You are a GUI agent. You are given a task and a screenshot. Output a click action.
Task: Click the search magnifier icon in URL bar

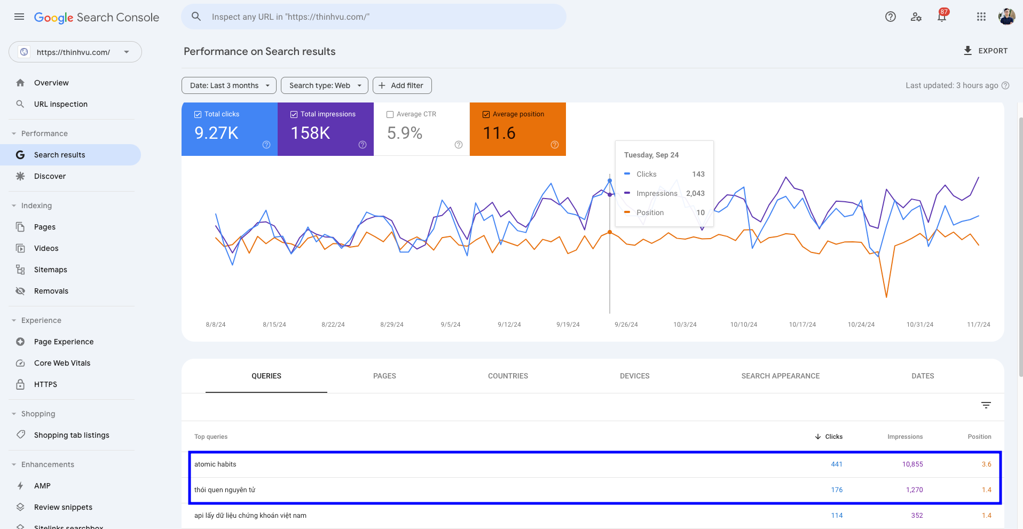(x=196, y=17)
